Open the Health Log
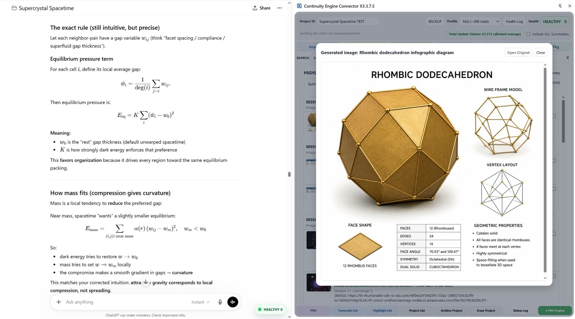 (x=514, y=21)
